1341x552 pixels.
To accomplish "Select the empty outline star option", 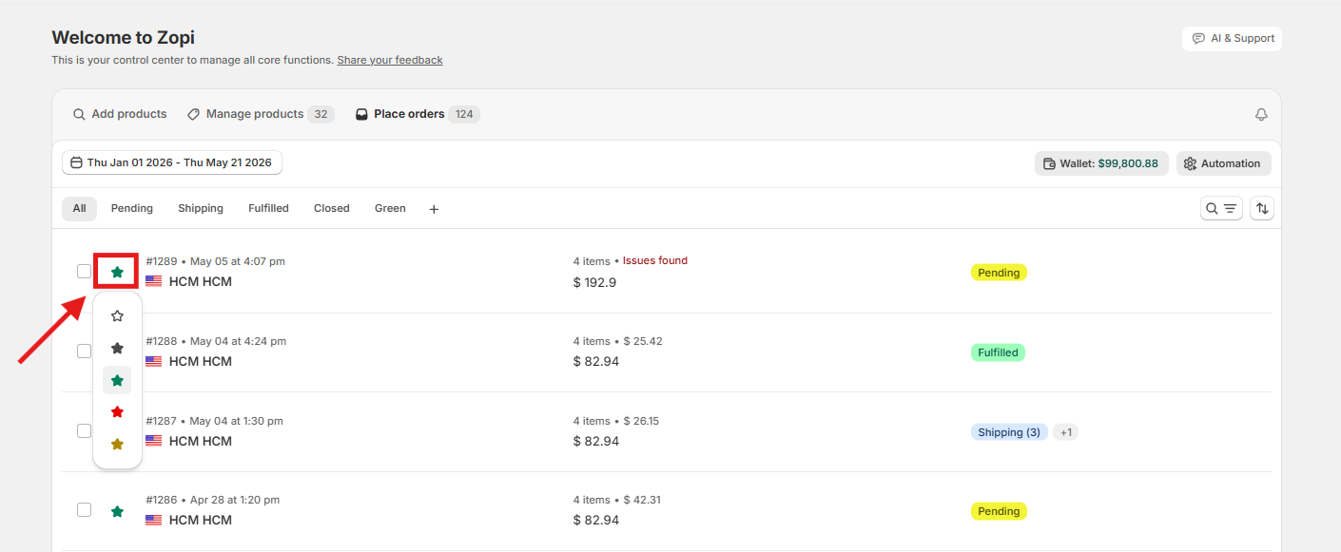I will point(117,316).
